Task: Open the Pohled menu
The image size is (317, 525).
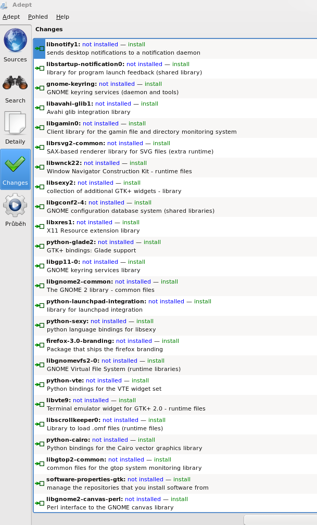Action: coord(38,17)
